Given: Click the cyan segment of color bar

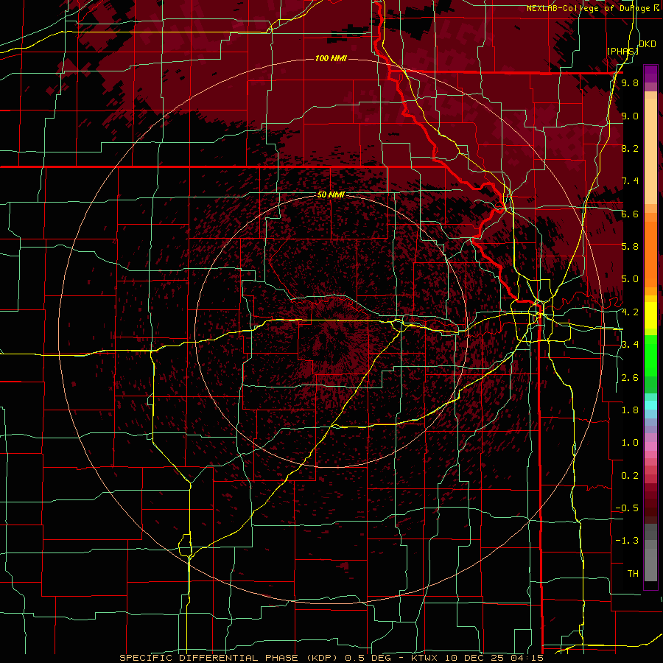Looking at the screenshot, I should (650, 405).
